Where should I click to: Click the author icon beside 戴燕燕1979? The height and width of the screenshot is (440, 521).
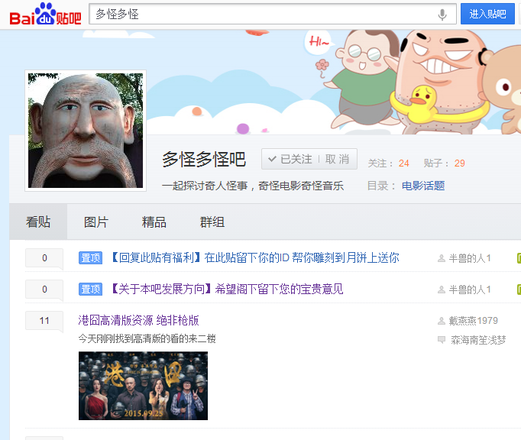[x=442, y=321]
